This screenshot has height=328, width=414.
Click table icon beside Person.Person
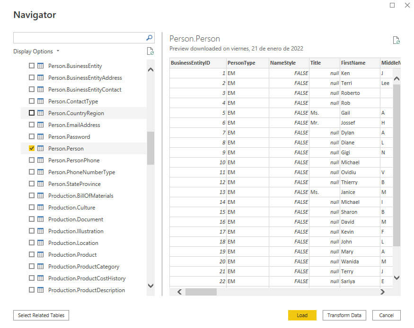pyautogui.click(x=41, y=149)
